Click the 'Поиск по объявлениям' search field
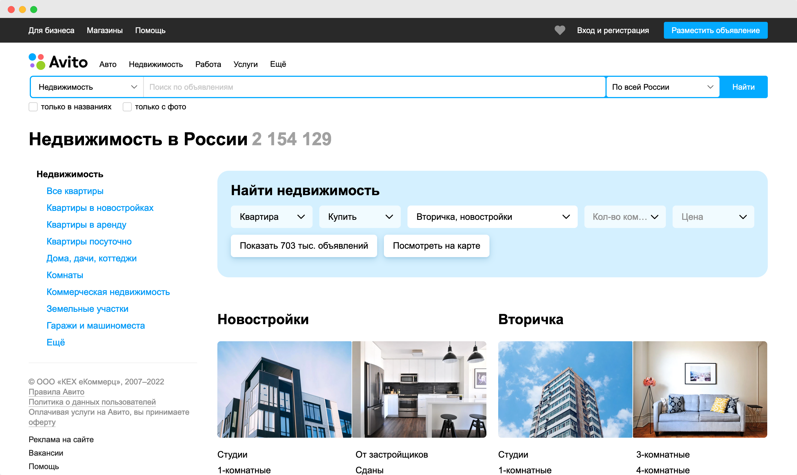797x475 pixels. [x=374, y=87]
